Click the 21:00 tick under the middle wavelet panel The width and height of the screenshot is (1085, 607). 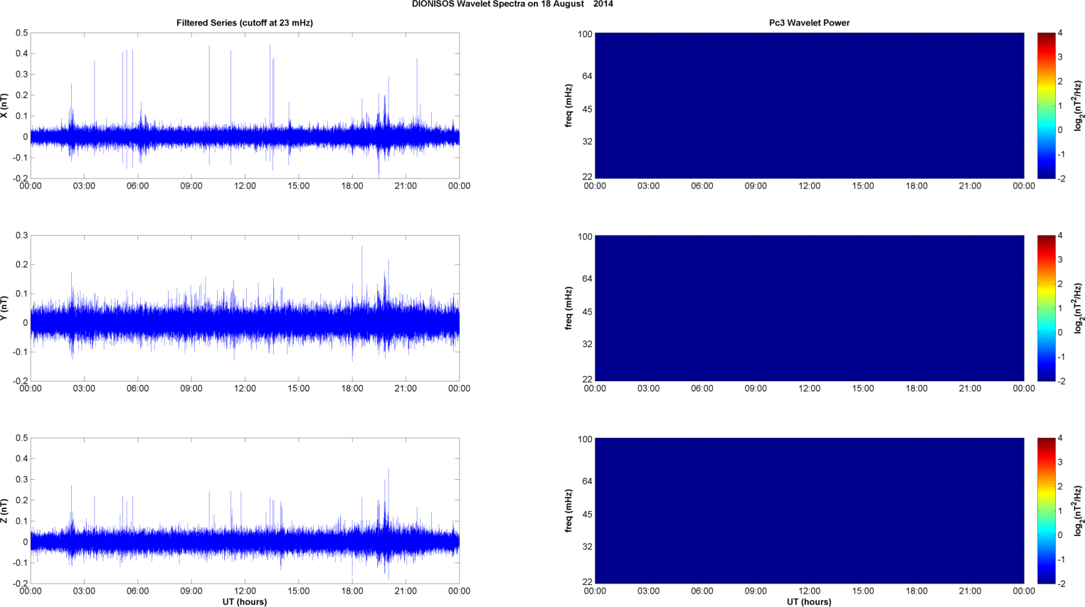970,389
